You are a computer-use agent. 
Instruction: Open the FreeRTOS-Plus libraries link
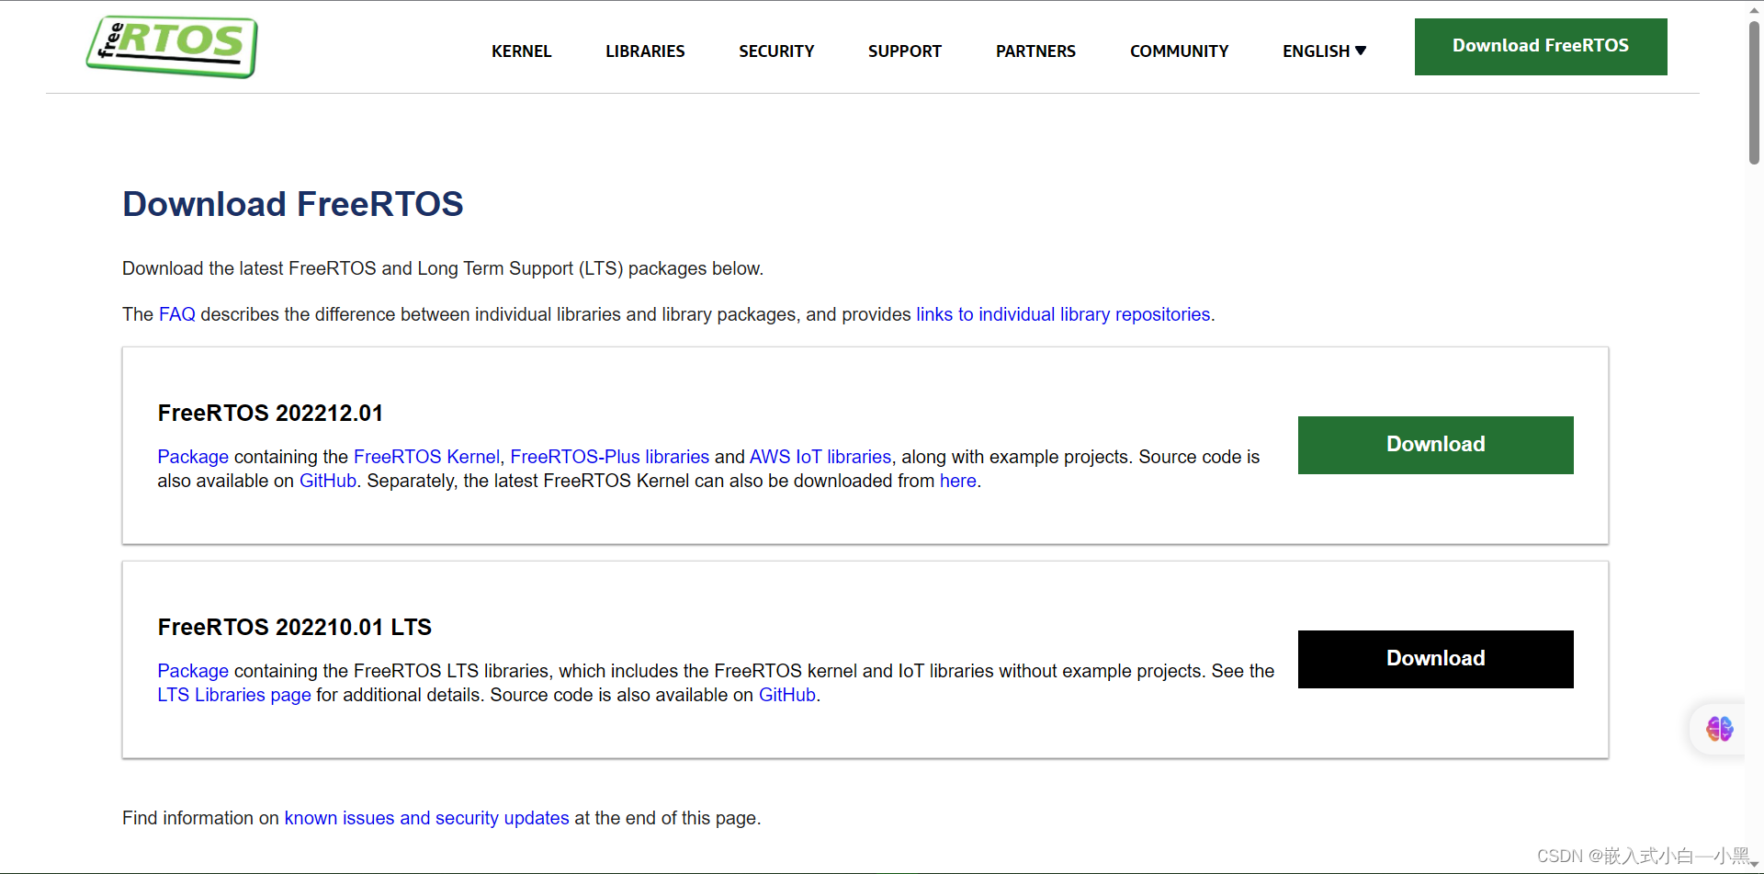609,457
